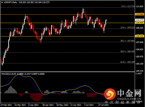
Task: Click the latest white candlestick near 110.273
Action: (107, 20)
